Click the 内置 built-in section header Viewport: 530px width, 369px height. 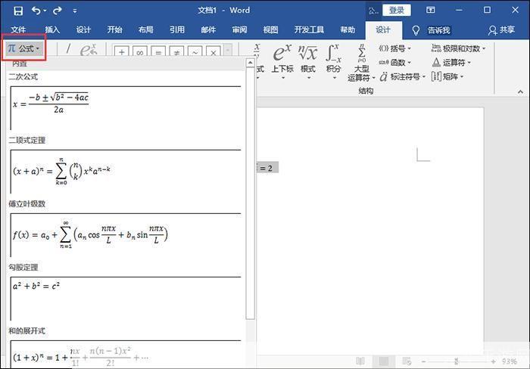coord(20,64)
